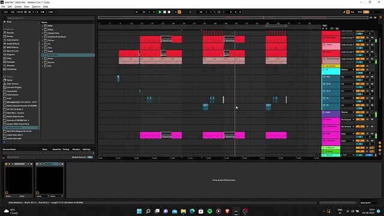Screen dimensions: 384x216
Task: Toggle the second device's activator
Action: [37, 164]
